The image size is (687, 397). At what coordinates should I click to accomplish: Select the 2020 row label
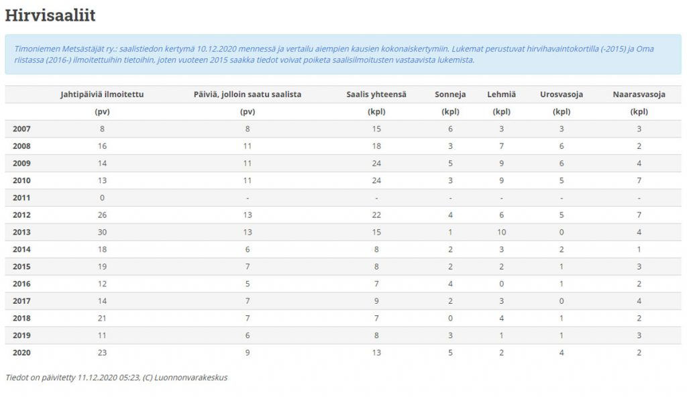[x=21, y=353]
